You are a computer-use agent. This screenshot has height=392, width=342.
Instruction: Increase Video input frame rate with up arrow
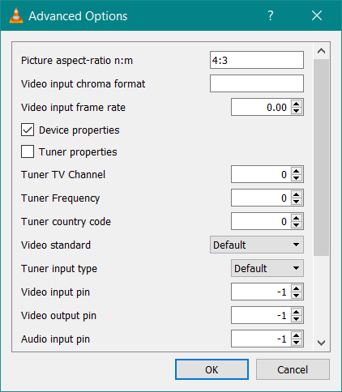click(x=297, y=104)
